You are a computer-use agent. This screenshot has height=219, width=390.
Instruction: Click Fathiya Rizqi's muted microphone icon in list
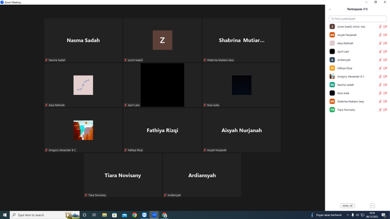pyautogui.click(x=380, y=68)
